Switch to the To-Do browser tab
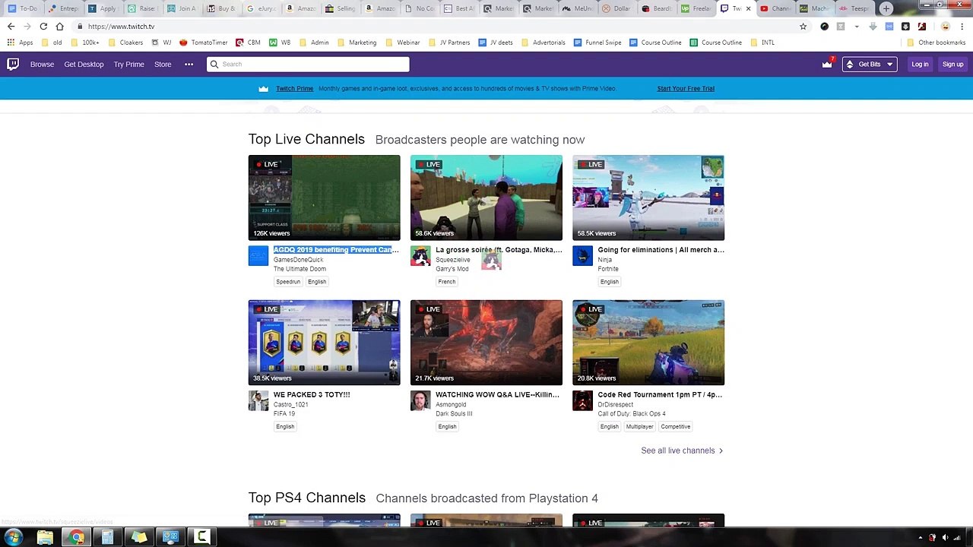 [23, 8]
